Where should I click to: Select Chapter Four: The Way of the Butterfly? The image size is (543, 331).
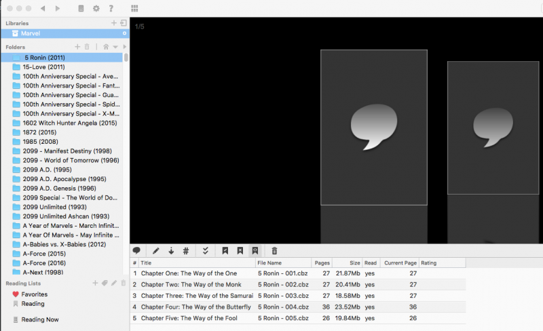(x=298, y=307)
